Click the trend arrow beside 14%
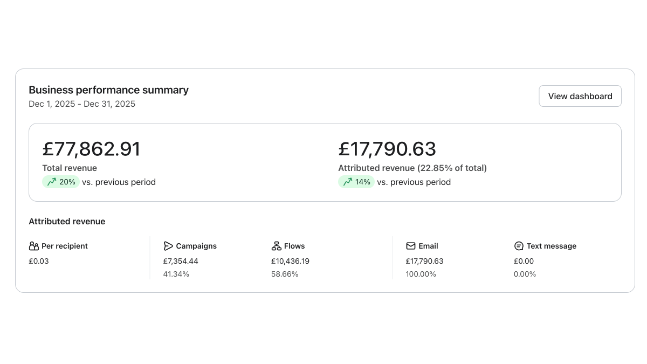The width and height of the screenshot is (647, 364). [348, 182]
